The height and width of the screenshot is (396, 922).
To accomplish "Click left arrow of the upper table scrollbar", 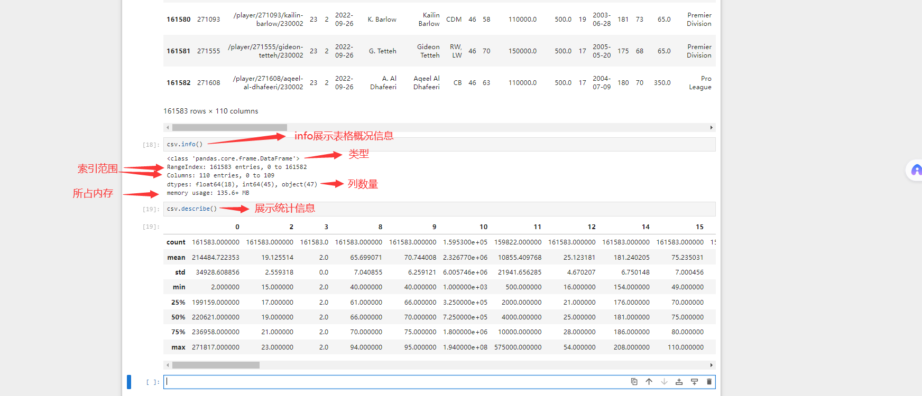I will [x=168, y=128].
